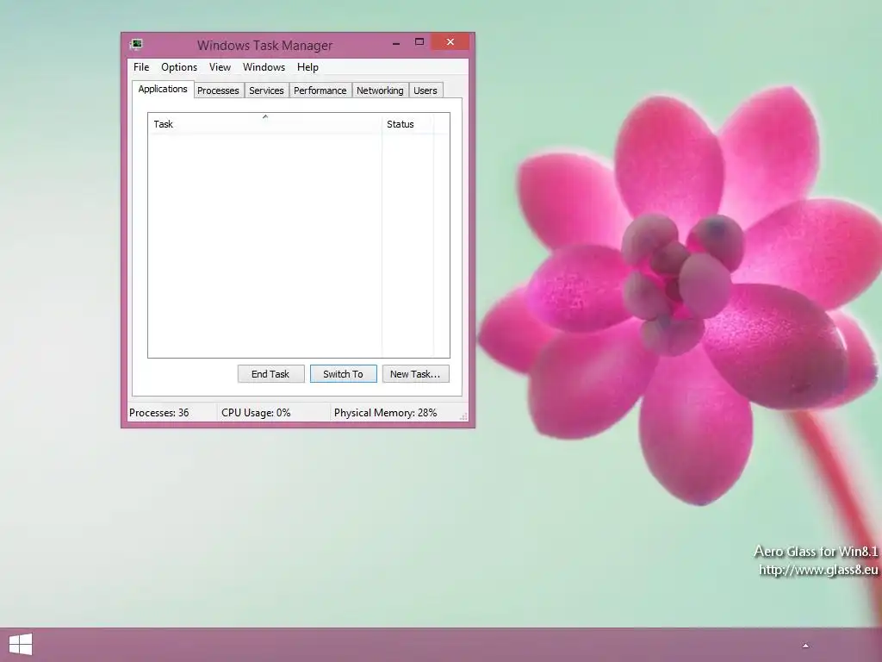Screen dimensions: 882x662
Task: Maximize the Windows Task Manager window
Action: click(x=419, y=41)
